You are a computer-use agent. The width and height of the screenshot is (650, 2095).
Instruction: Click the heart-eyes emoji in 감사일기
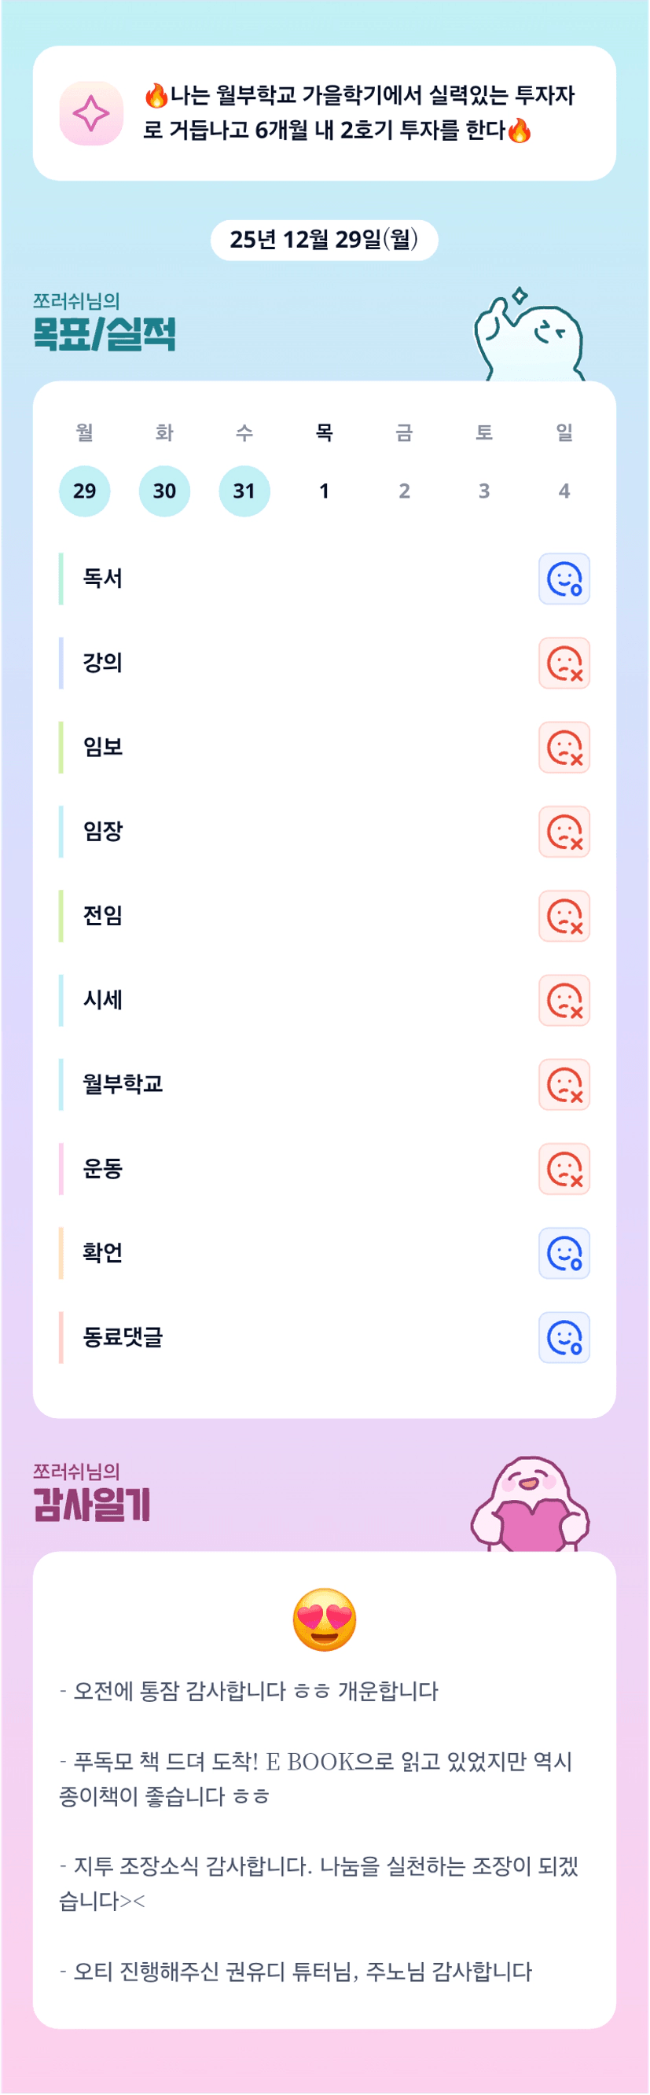324,1619
